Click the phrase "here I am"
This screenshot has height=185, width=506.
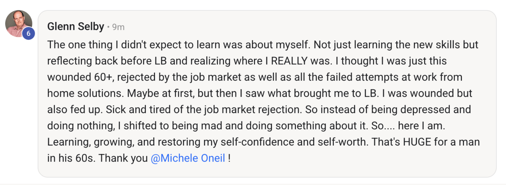[x=421, y=126]
